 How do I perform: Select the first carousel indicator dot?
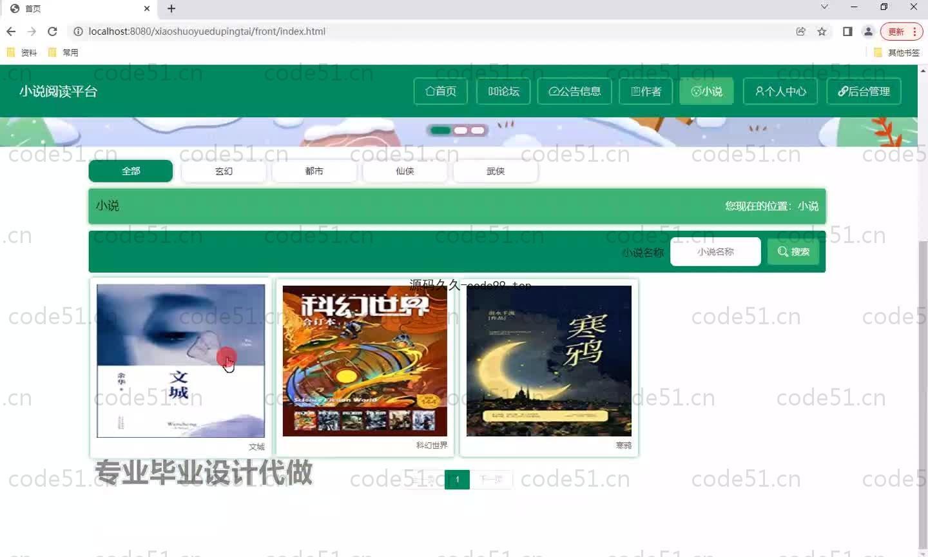(x=440, y=130)
